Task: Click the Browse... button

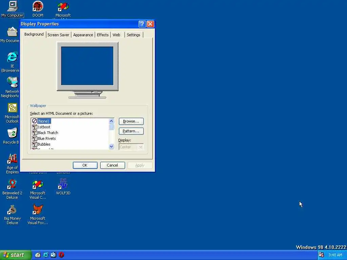Action: pyautogui.click(x=131, y=122)
